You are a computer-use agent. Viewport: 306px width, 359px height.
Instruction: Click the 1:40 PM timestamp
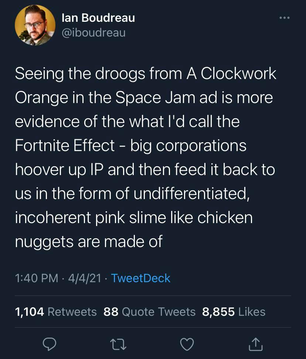(36, 278)
